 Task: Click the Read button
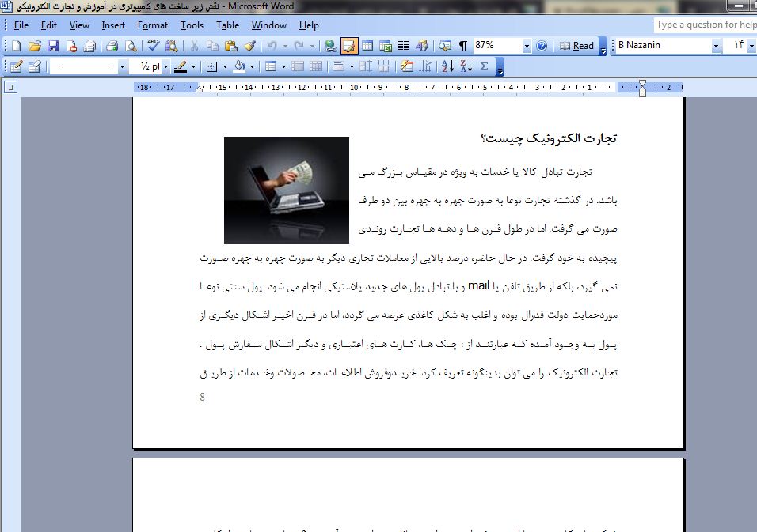tap(576, 46)
